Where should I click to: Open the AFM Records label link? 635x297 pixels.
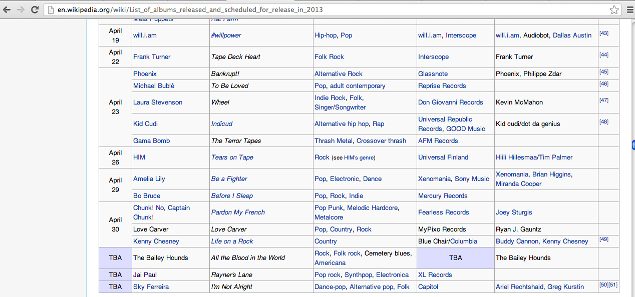tap(438, 141)
